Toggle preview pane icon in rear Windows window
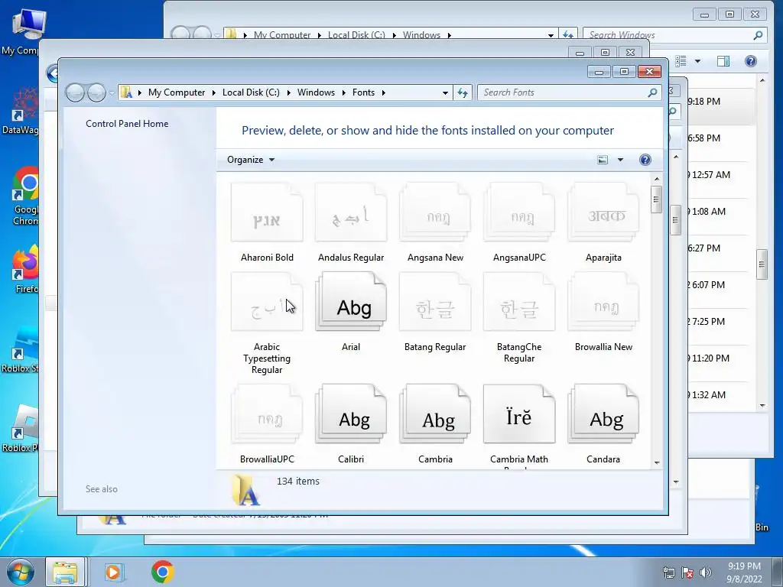Image resolution: width=783 pixels, height=587 pixels. point(723,61)
